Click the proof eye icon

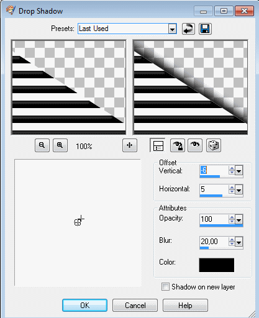(195, 145)
